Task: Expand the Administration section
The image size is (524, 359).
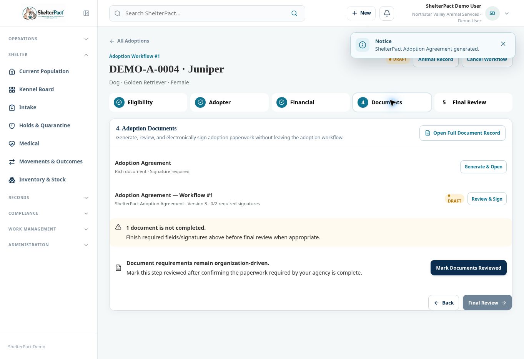Action: tap(48, 245)
